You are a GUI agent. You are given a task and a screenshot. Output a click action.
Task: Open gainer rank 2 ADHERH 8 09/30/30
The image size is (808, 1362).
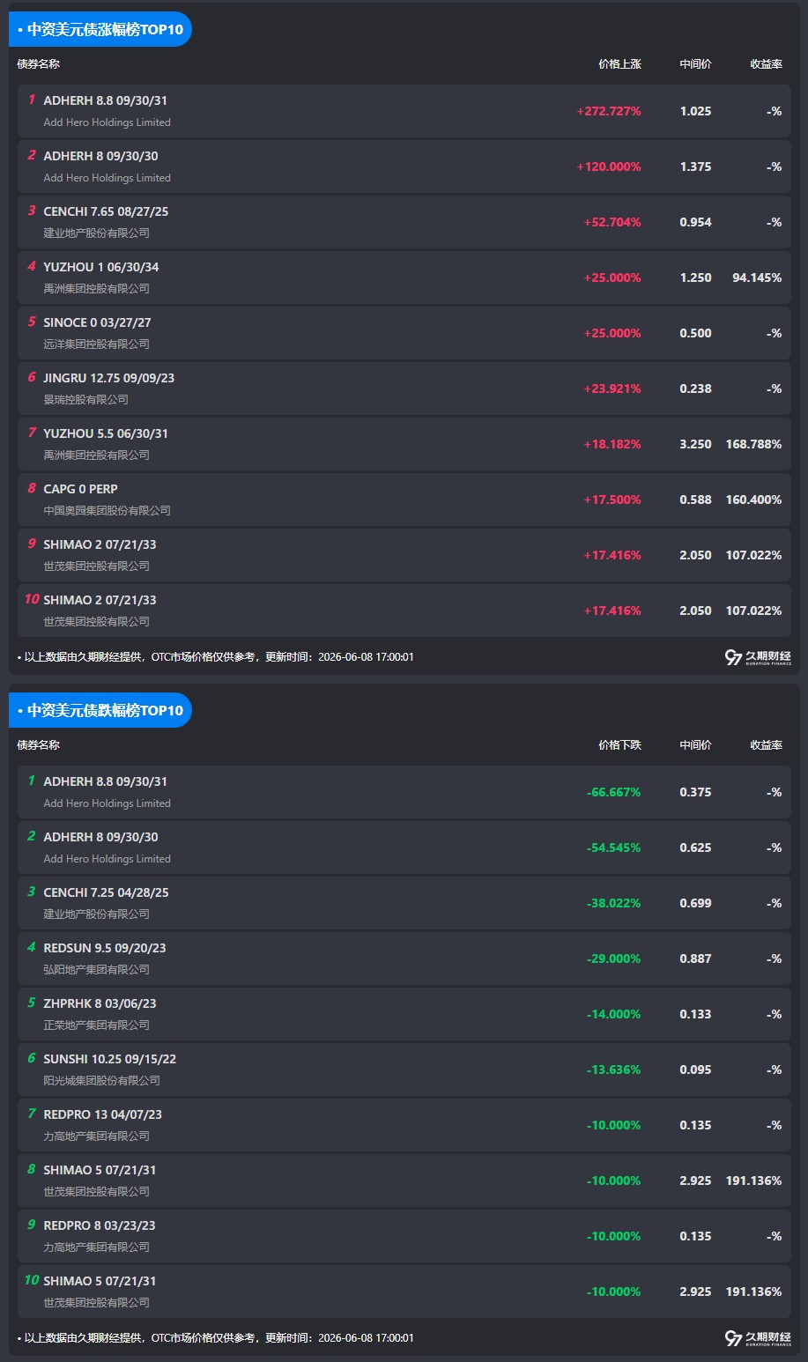coord(404,167)
